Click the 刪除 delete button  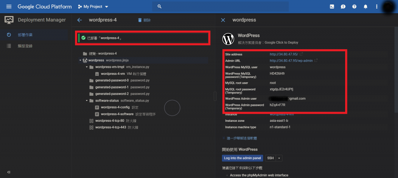pyautogui.click(x=144, y=20)
